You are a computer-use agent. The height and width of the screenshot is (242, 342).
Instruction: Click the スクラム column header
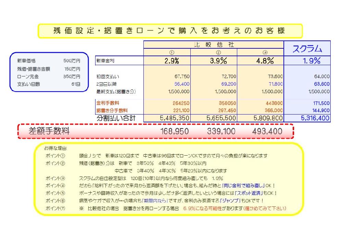tap(307, 48)
